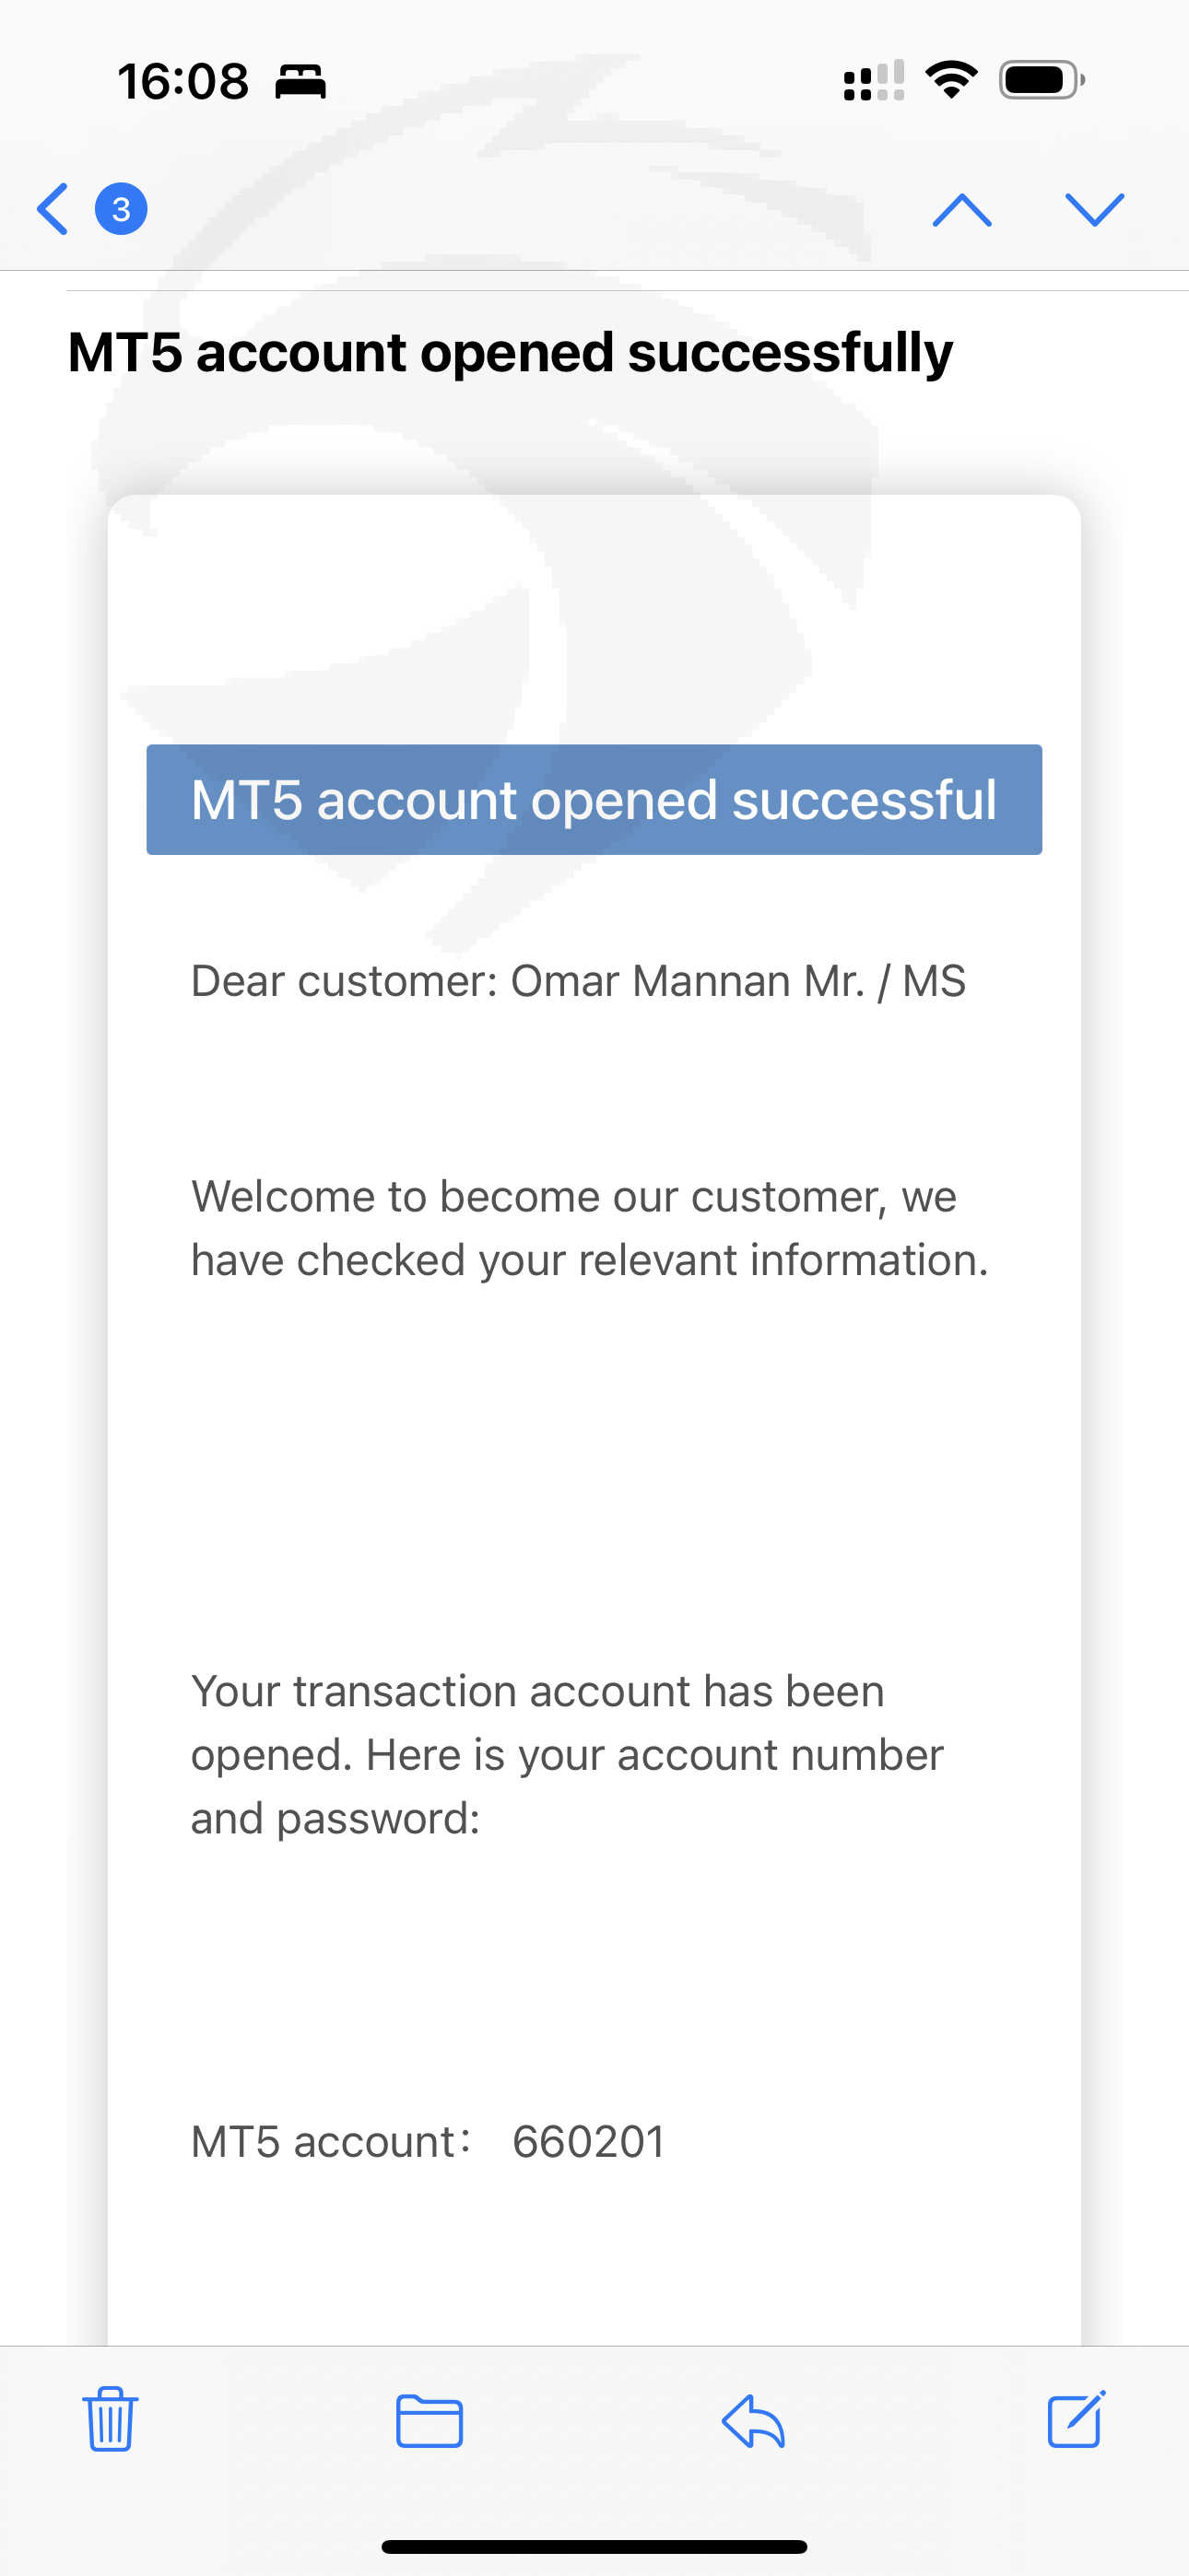Tap the Welcome to become our customer paragraph
Viewport: 1189px width, 2576px height.
coord(590,1228)
